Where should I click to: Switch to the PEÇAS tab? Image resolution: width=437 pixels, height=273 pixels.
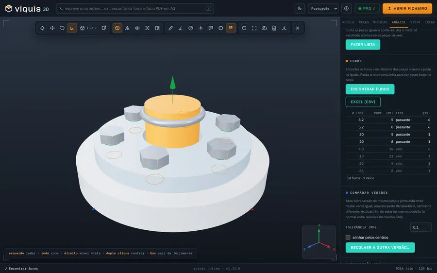pyautogui.click(x=364, y=22)
